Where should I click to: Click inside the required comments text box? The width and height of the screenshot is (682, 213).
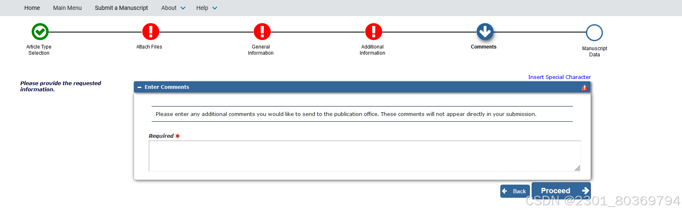[365, 156]
